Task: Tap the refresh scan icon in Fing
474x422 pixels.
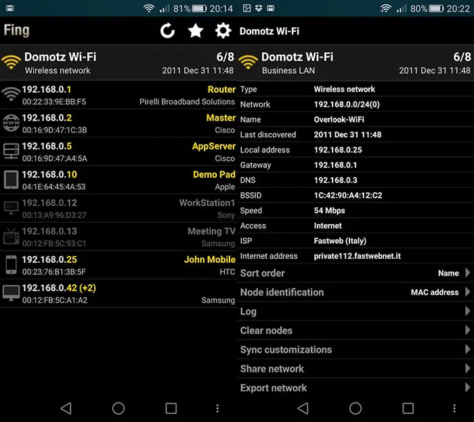Action: pos(167,30)
